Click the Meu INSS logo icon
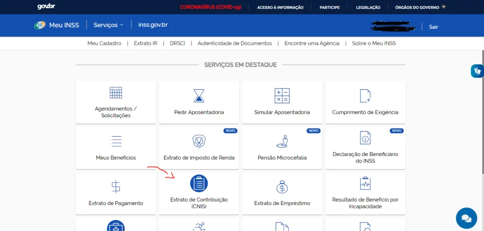This screenshot has width=484, height=231. 40,26
